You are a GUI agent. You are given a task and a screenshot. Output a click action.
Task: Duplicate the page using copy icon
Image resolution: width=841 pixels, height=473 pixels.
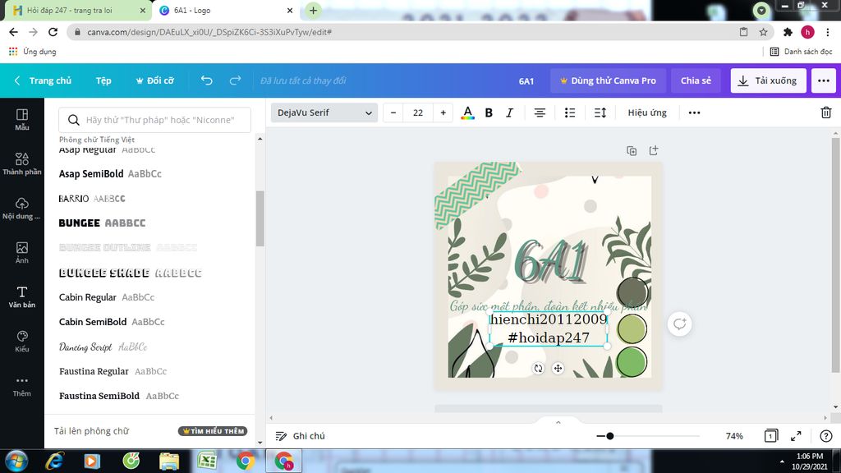[x=632, y=151]
